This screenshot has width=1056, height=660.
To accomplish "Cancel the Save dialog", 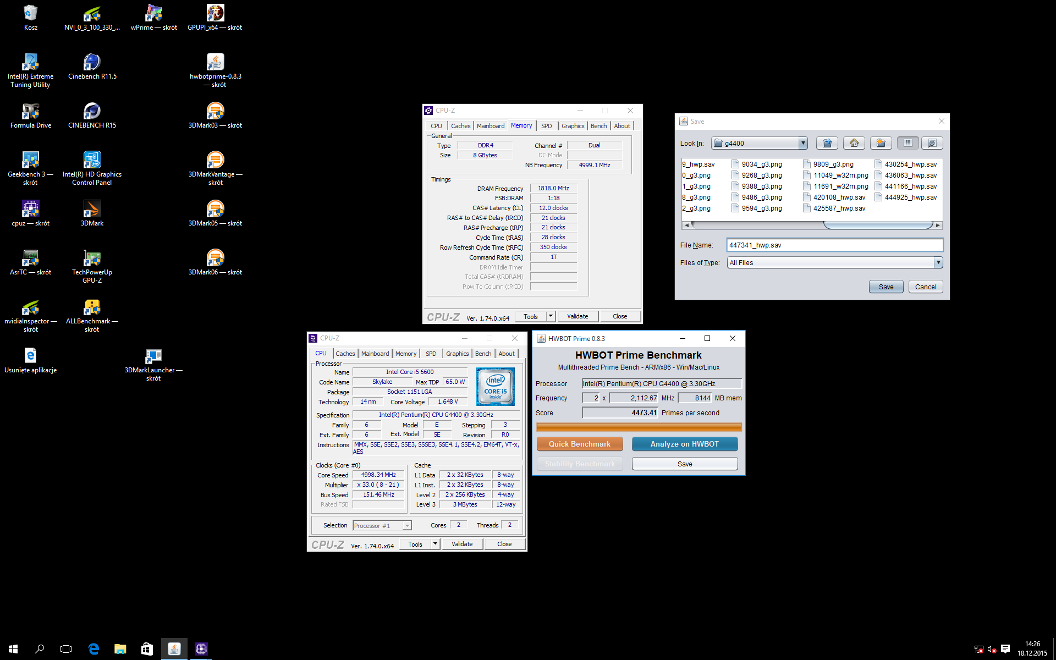I will click(926, 287).
